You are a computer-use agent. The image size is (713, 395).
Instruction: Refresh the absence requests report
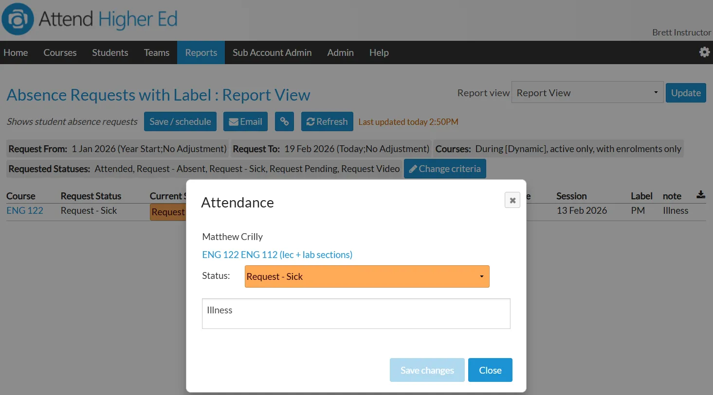(x=327, y=121)
